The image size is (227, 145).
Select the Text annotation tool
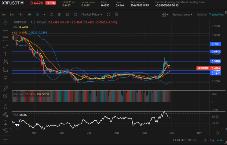(5, 54)
